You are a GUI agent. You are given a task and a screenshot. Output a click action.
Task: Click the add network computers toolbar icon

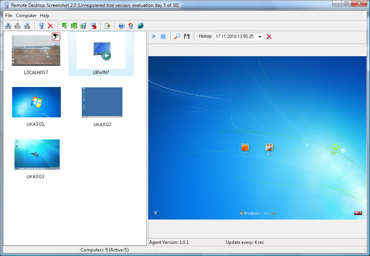(8, 26)
